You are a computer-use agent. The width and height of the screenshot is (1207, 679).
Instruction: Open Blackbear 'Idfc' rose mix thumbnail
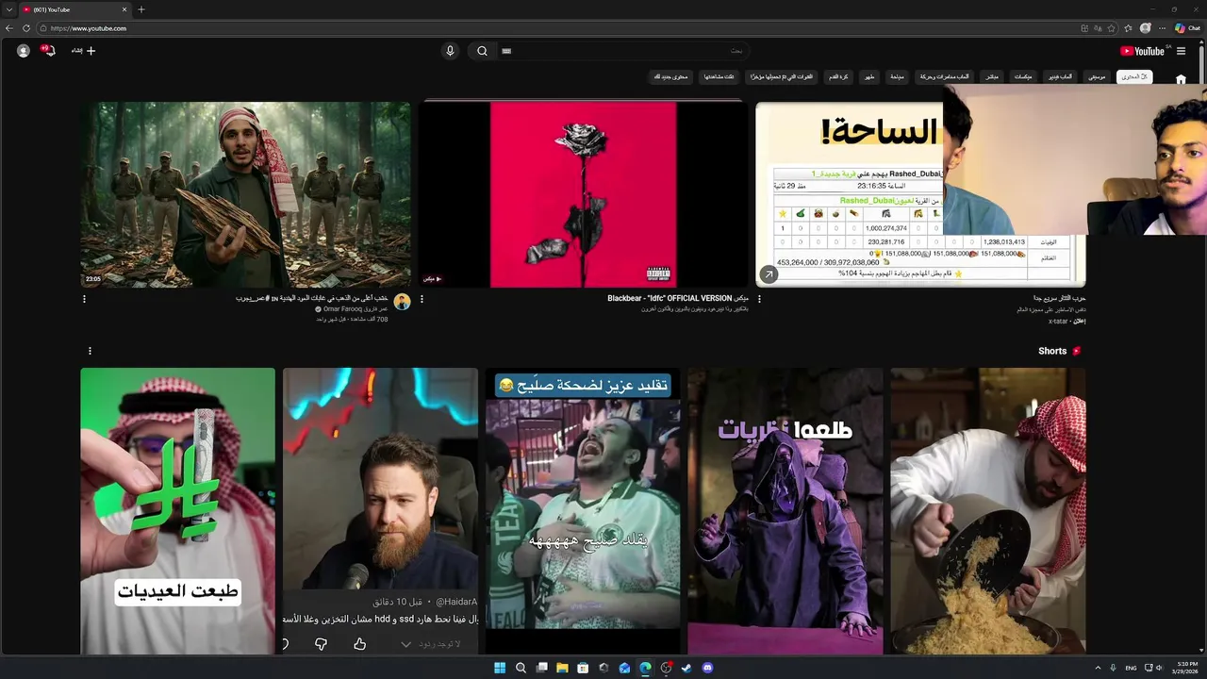[x=583, y=194]
